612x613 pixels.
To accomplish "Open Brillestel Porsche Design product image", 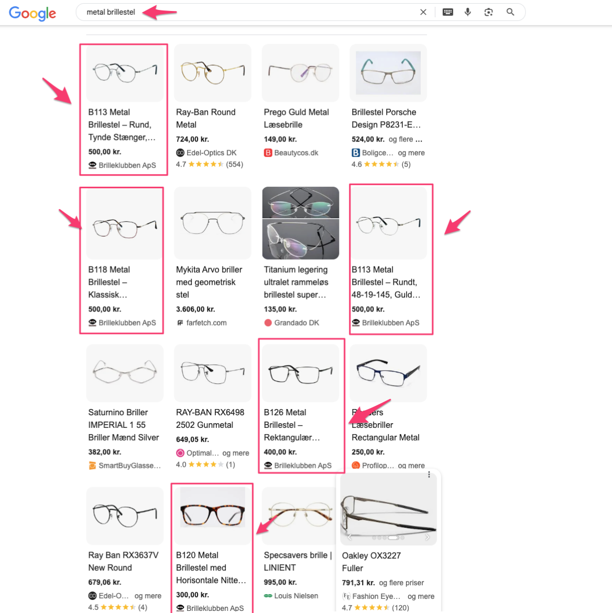I will [388, 73].
